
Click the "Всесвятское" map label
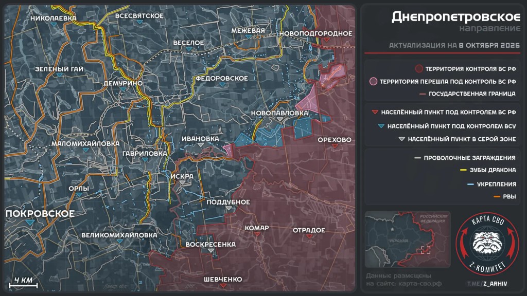tap(139, 16)
